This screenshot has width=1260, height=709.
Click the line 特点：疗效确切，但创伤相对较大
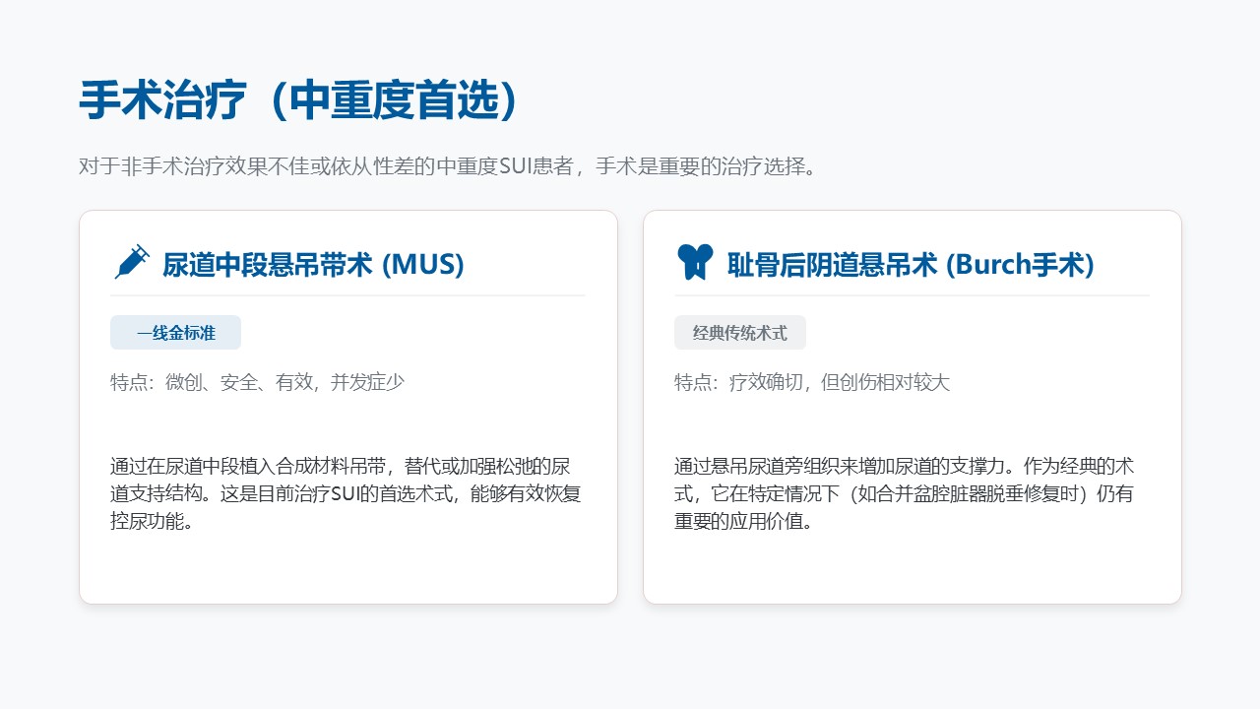(x=811, y=382)
